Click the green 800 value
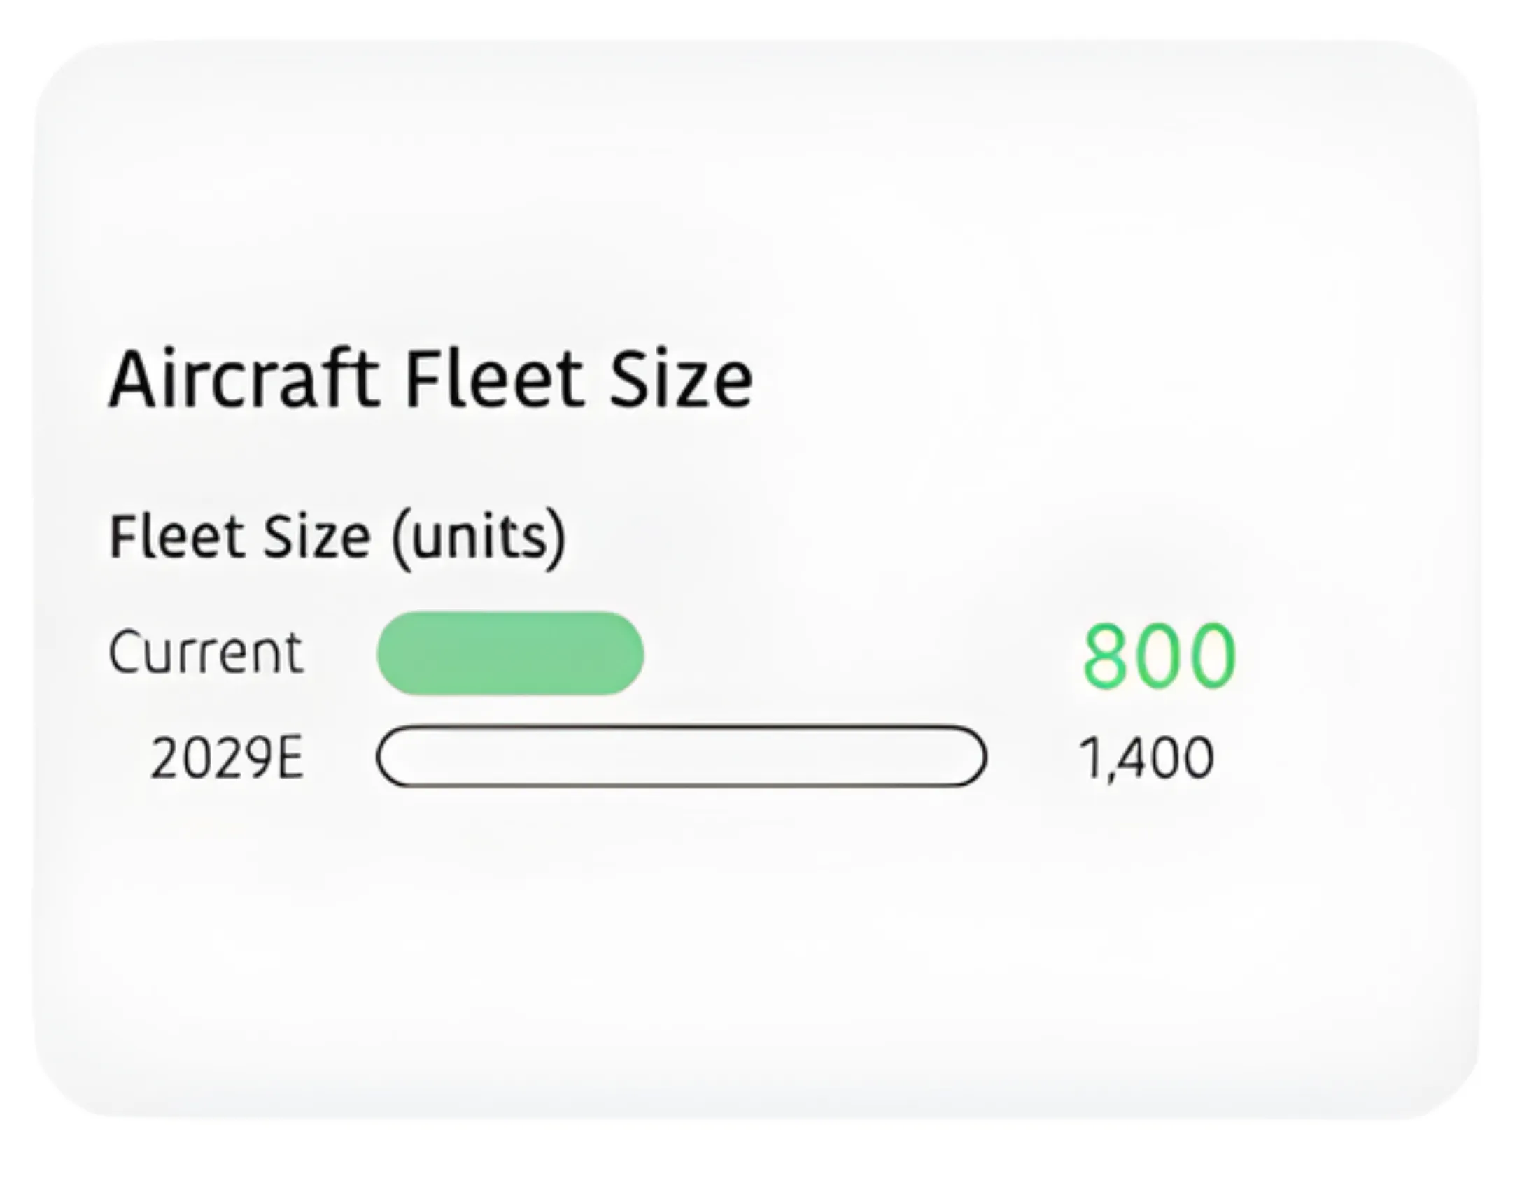Screen dimensions: 1522x1185 click(x=1159, y=655)
